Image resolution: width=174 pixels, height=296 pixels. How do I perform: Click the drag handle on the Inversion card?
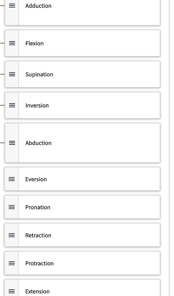12,105
